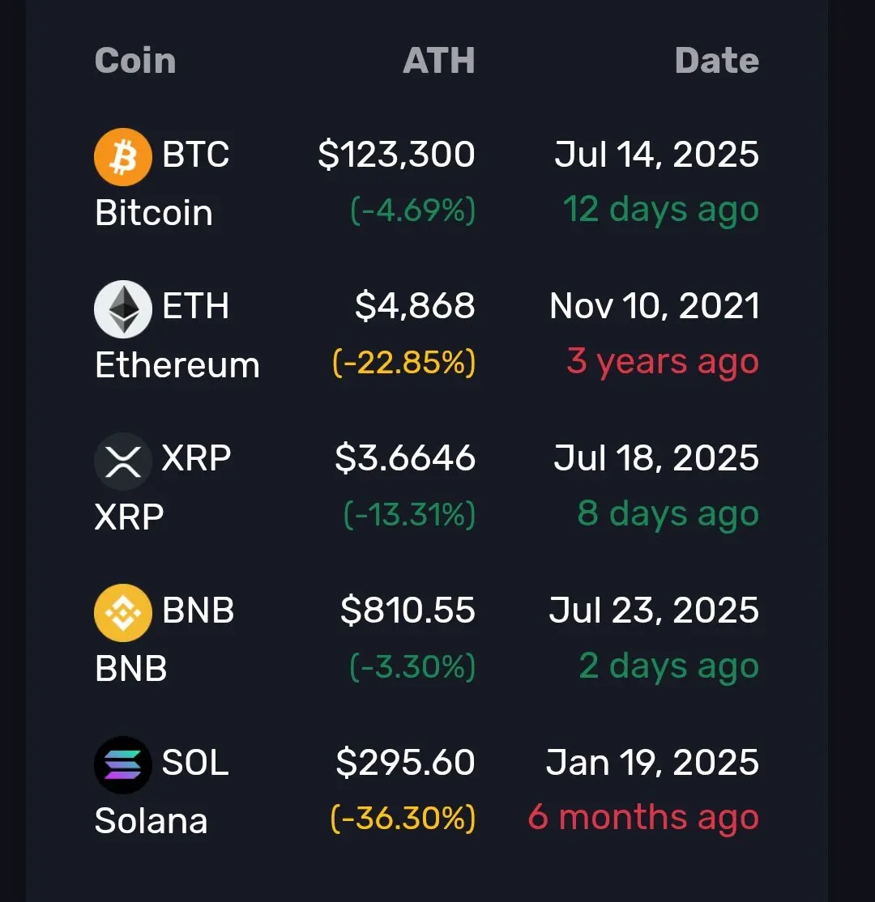Screen dimensions: 875x902
Task: Click the BNB ATH price $810.55
Action: tap(408, 610)
